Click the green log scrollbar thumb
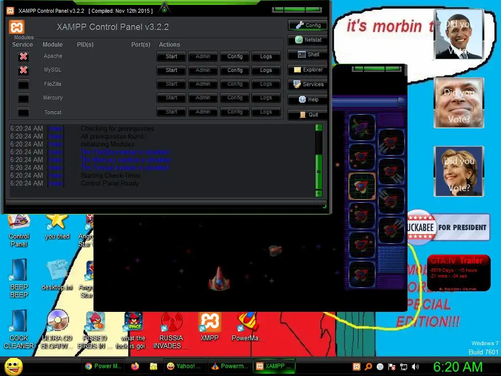 319,172
